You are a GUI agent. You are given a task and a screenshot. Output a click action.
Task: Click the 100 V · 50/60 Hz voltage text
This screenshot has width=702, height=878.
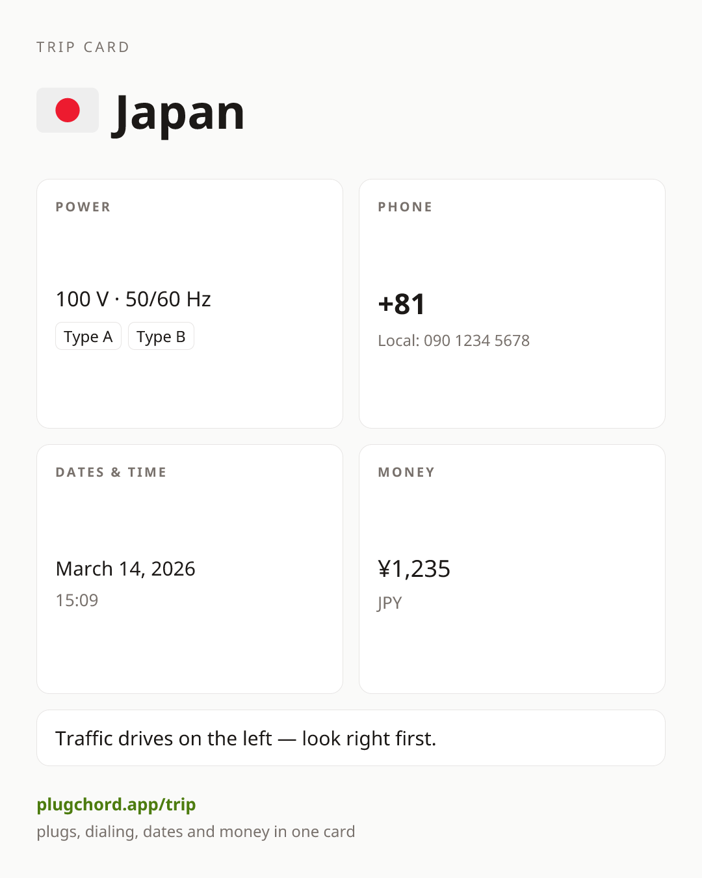click(x=133, y=299)
